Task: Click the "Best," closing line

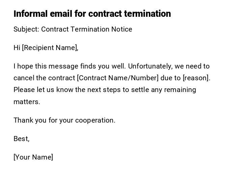Action: [x=21, y=139]
